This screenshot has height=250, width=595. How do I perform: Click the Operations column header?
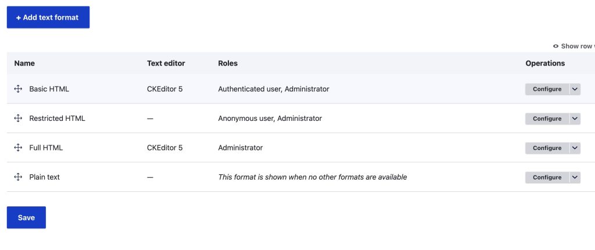[x=545, y=63]
